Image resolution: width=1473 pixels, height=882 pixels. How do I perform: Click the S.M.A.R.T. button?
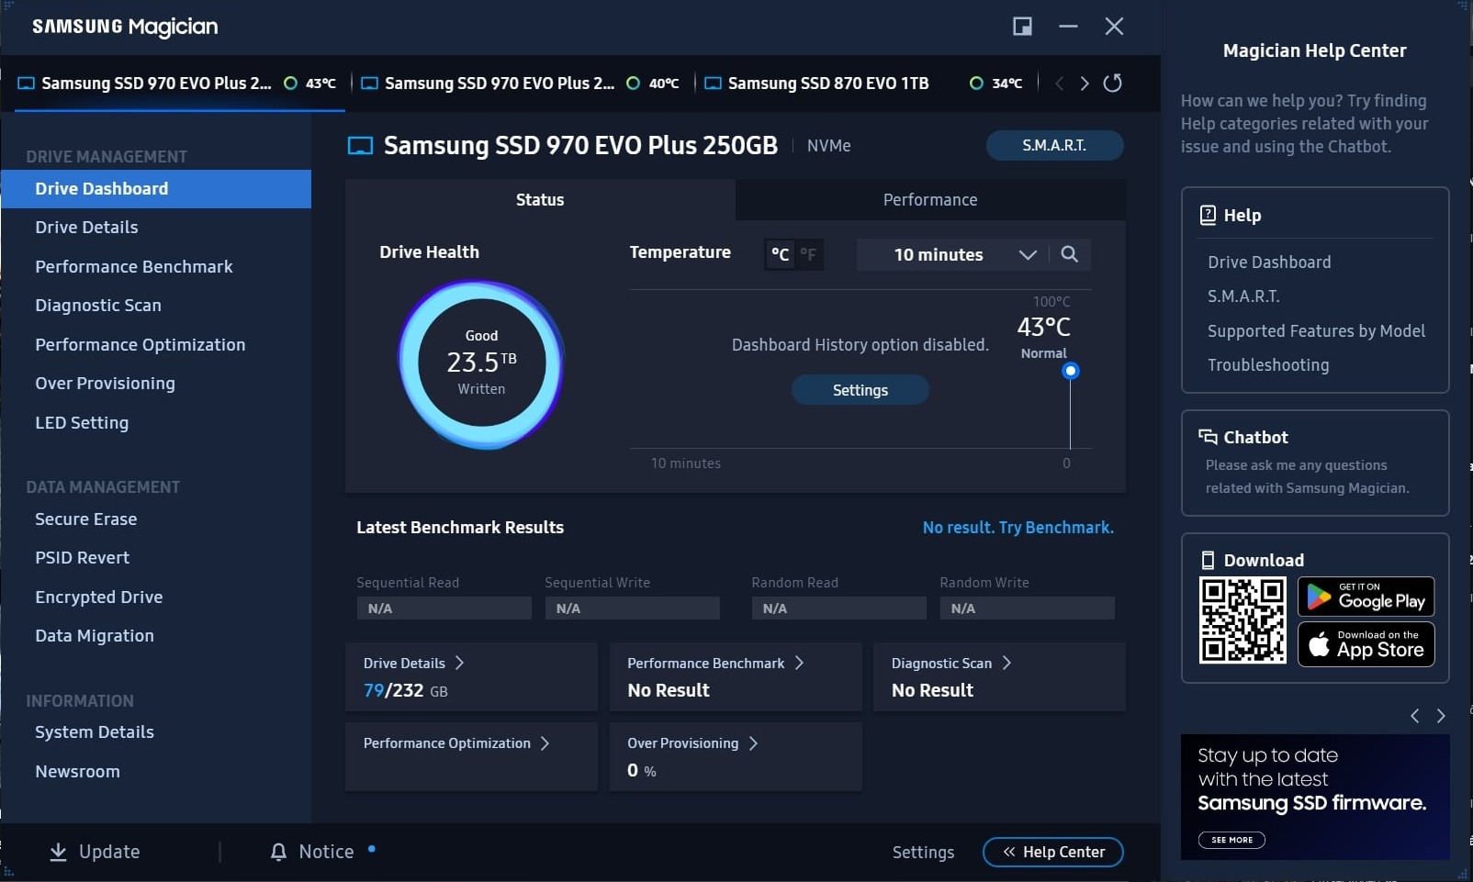pos(1054,146)
